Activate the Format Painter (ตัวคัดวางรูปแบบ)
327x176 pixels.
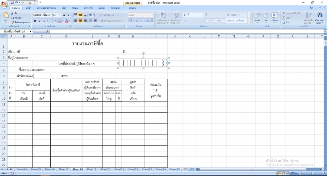(x=20, y=22)
